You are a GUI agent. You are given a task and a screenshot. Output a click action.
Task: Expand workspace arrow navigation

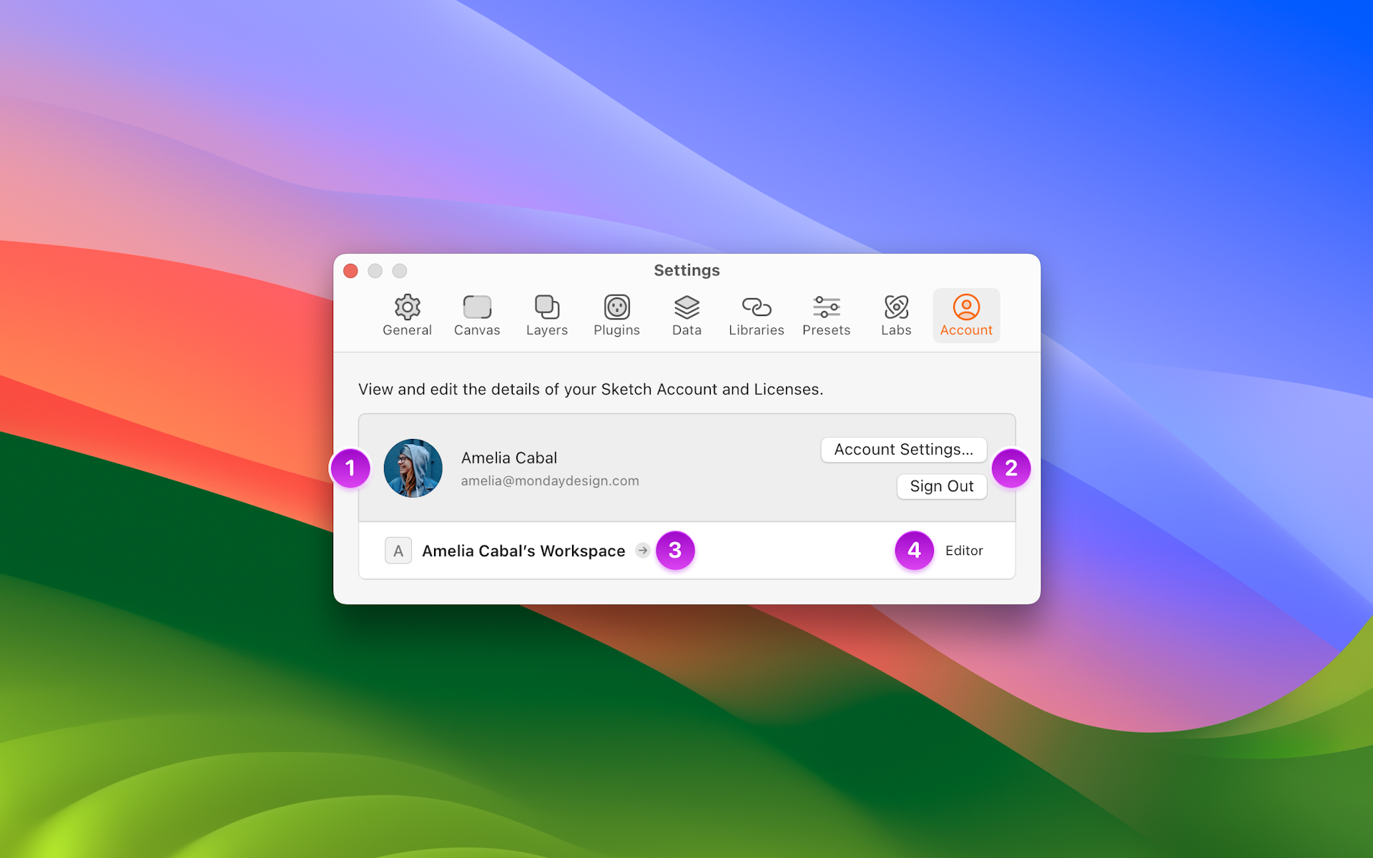[x=644, y=551]
